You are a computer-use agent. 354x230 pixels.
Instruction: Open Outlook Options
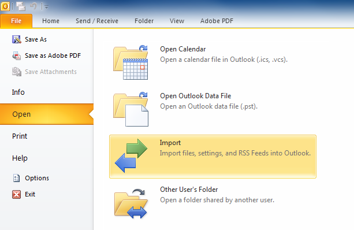[37, 178]
